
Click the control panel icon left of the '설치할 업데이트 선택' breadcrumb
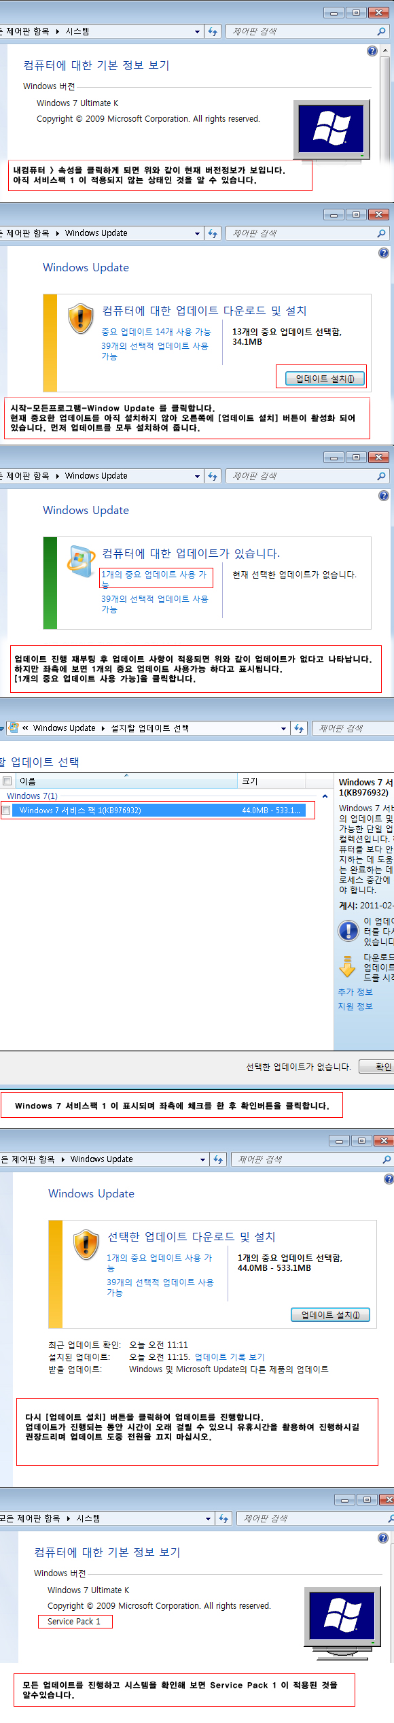(14, 728)
